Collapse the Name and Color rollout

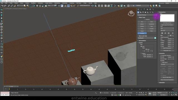(x=143, y=36)
